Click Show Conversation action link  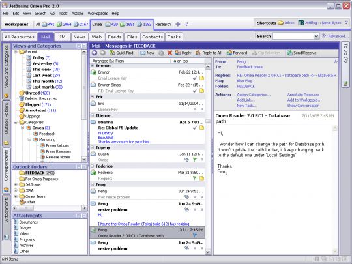coord(303,106)
